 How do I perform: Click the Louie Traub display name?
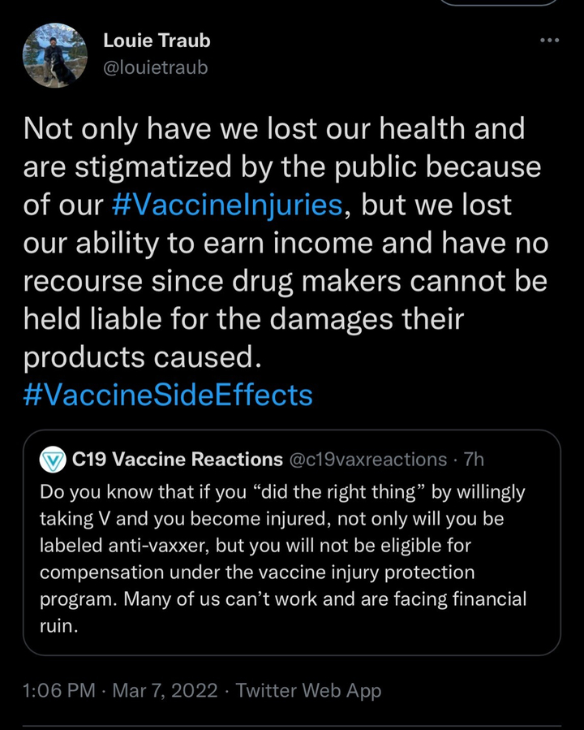157,40
